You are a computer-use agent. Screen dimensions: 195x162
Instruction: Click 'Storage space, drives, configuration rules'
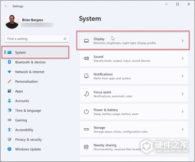121,132
